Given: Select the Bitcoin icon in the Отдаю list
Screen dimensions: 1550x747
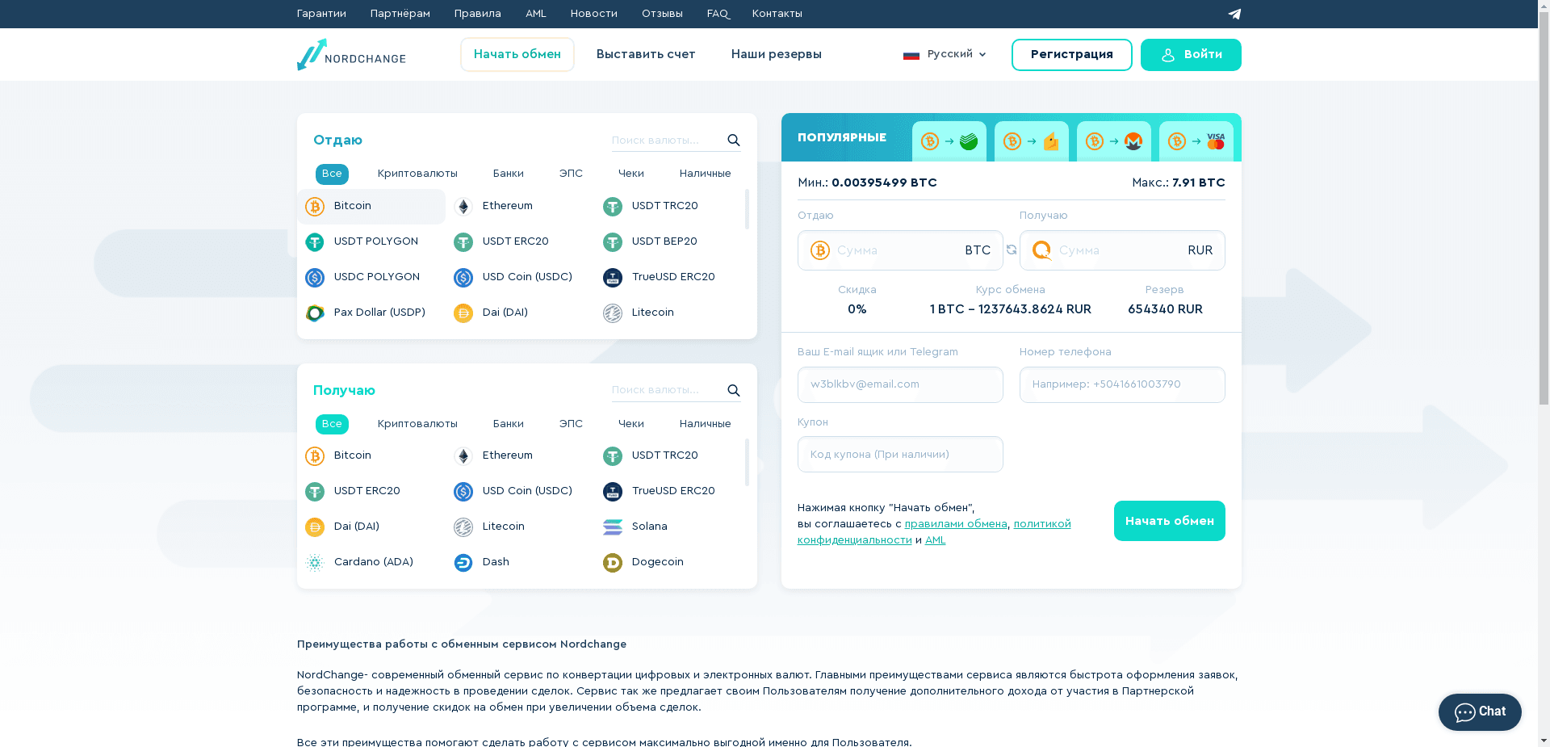Looking at the screenshot, I should pos(314,207).
